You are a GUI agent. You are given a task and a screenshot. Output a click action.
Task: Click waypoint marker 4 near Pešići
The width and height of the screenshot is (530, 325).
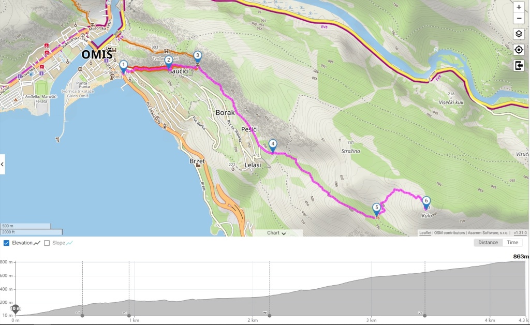[273, 145]
